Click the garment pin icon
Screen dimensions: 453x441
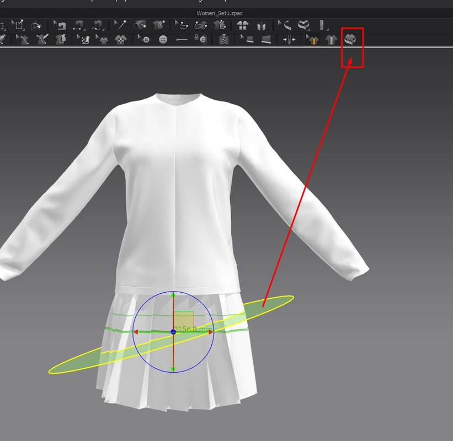pyautogui.click(x=220, y=25)
